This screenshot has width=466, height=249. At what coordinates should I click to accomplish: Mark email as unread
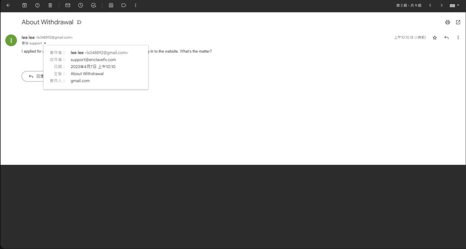tap(68, 5)
